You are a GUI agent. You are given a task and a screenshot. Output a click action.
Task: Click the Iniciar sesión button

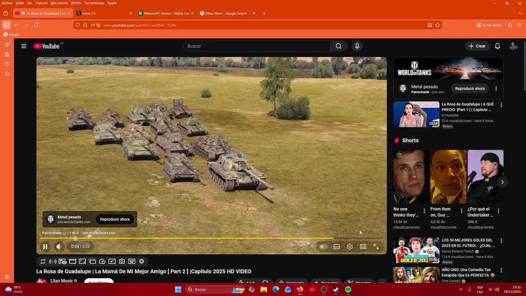pyautogui.click(x=489, y=25)
